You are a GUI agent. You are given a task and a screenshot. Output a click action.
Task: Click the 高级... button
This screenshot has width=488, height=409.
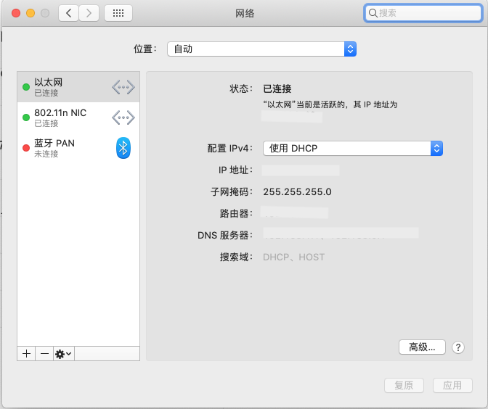coord(422,347)
